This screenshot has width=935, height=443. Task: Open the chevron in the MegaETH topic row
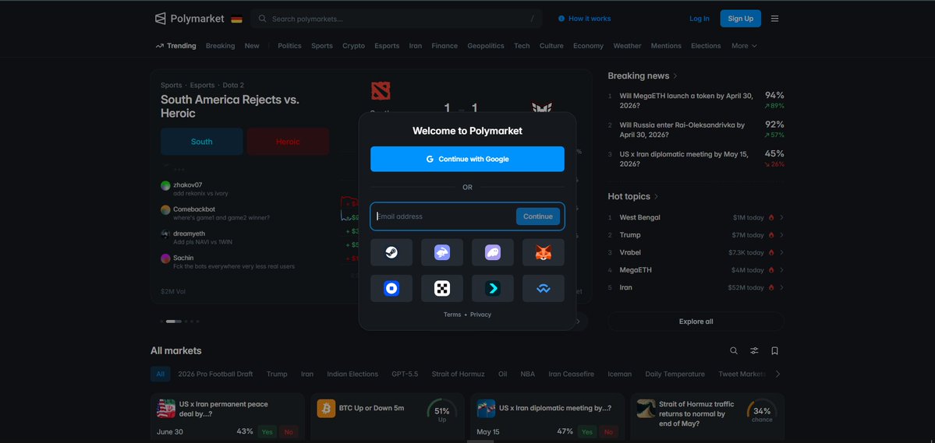click(781, 270)
